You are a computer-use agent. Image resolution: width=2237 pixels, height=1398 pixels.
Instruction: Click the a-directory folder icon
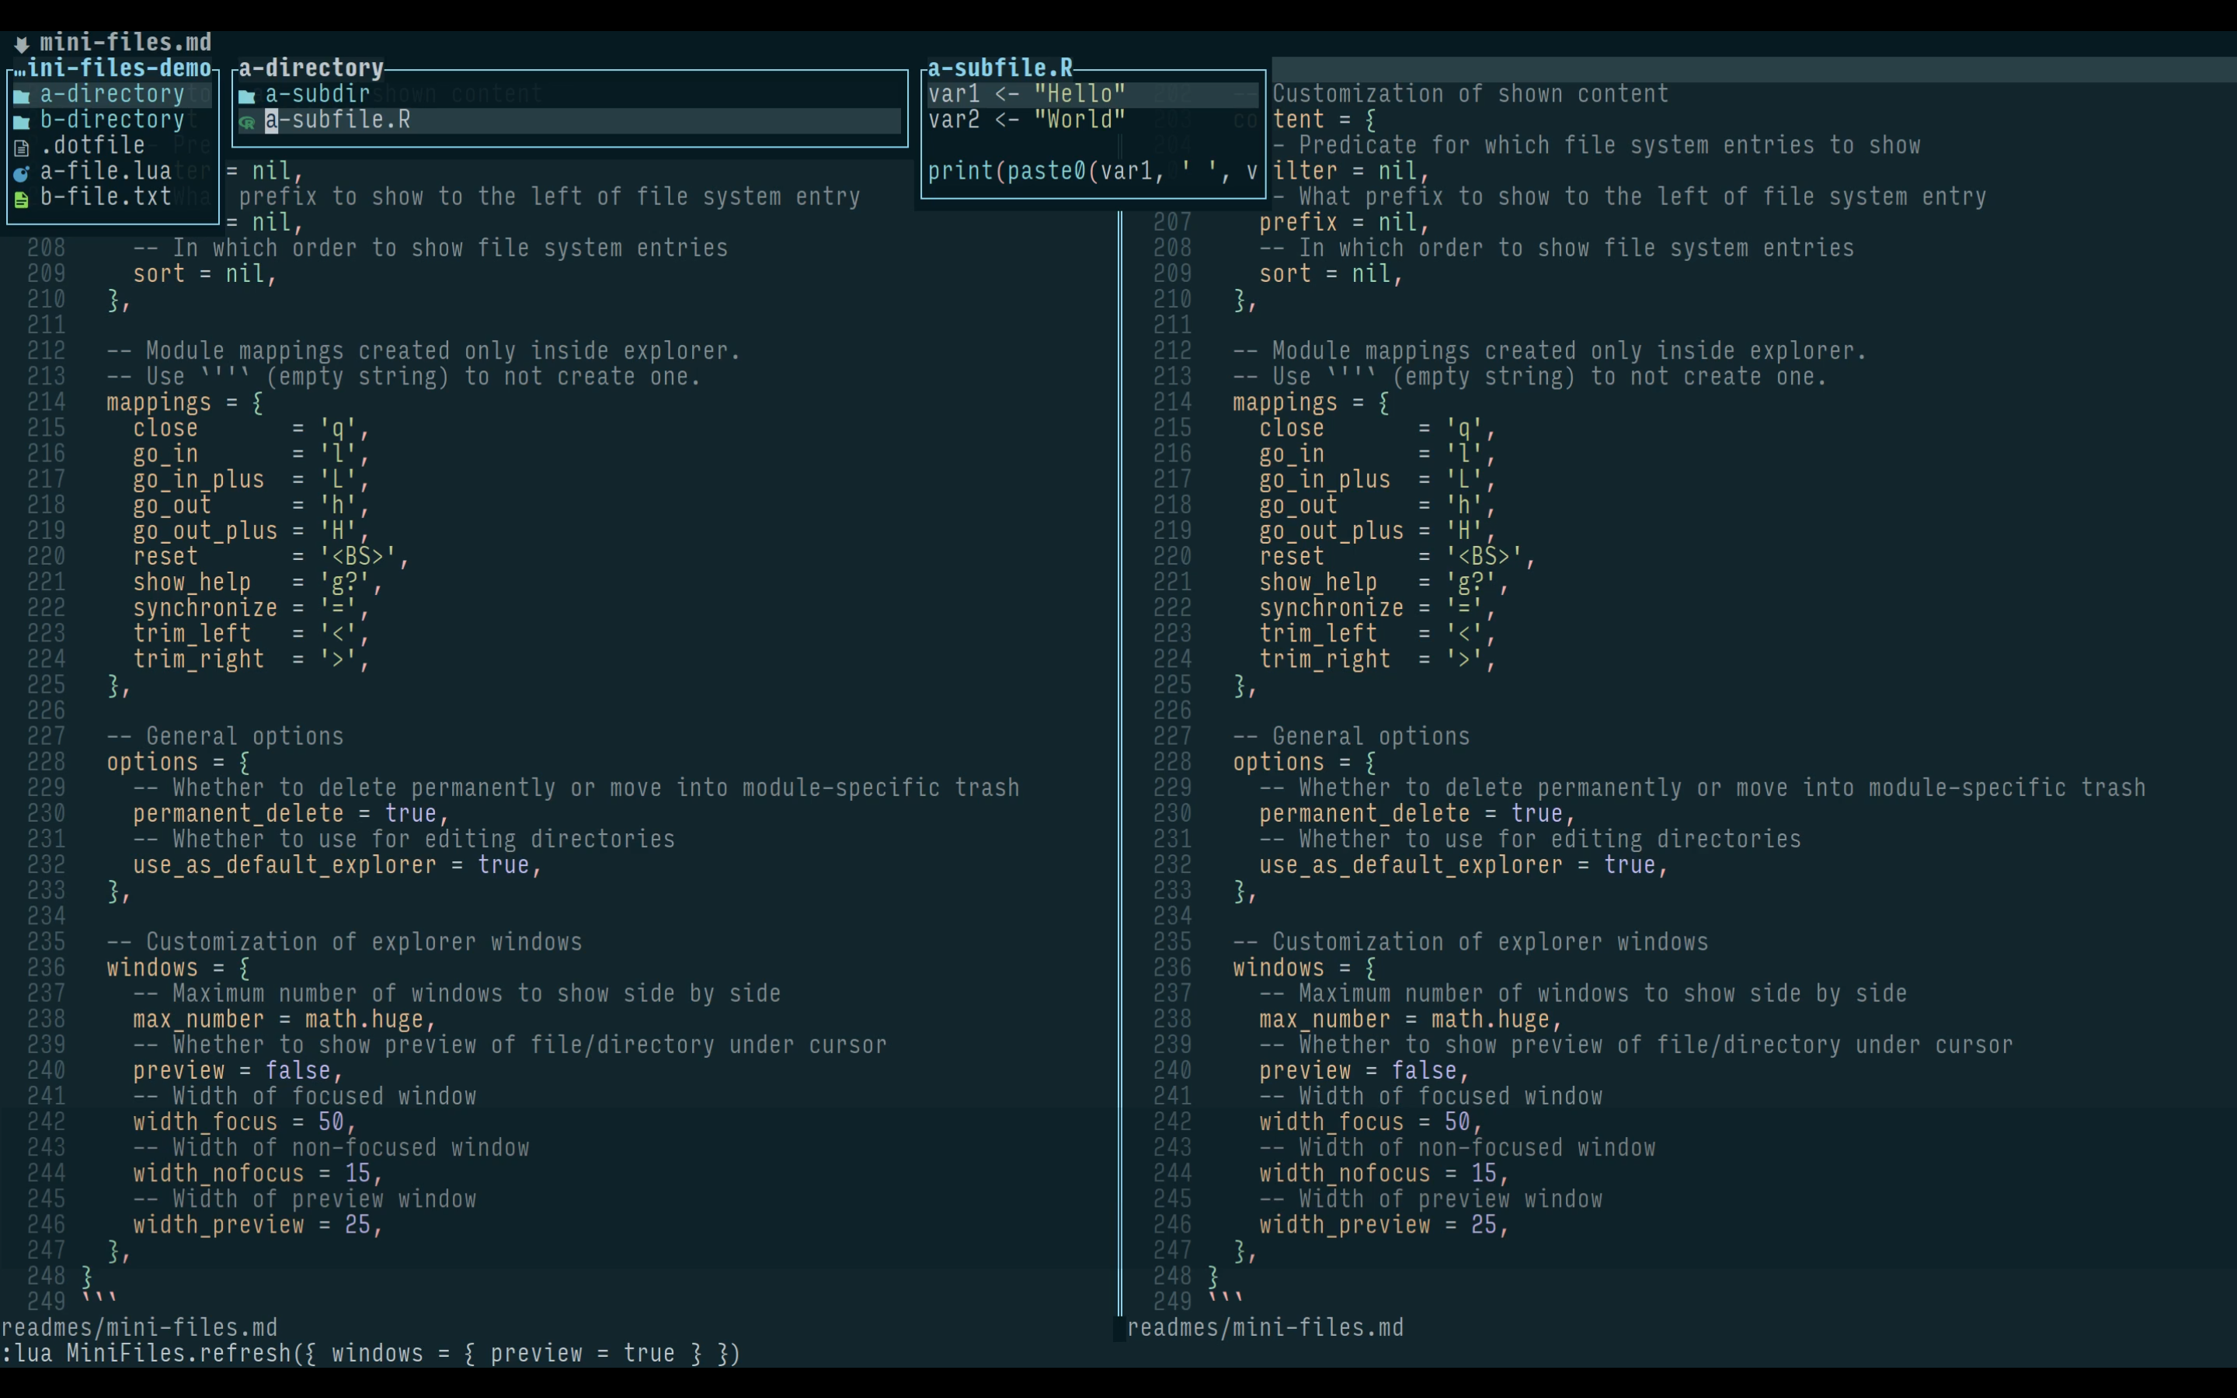[x=21, y=96]
